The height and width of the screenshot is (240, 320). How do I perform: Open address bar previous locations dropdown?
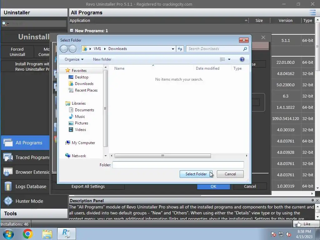(173, 49)
